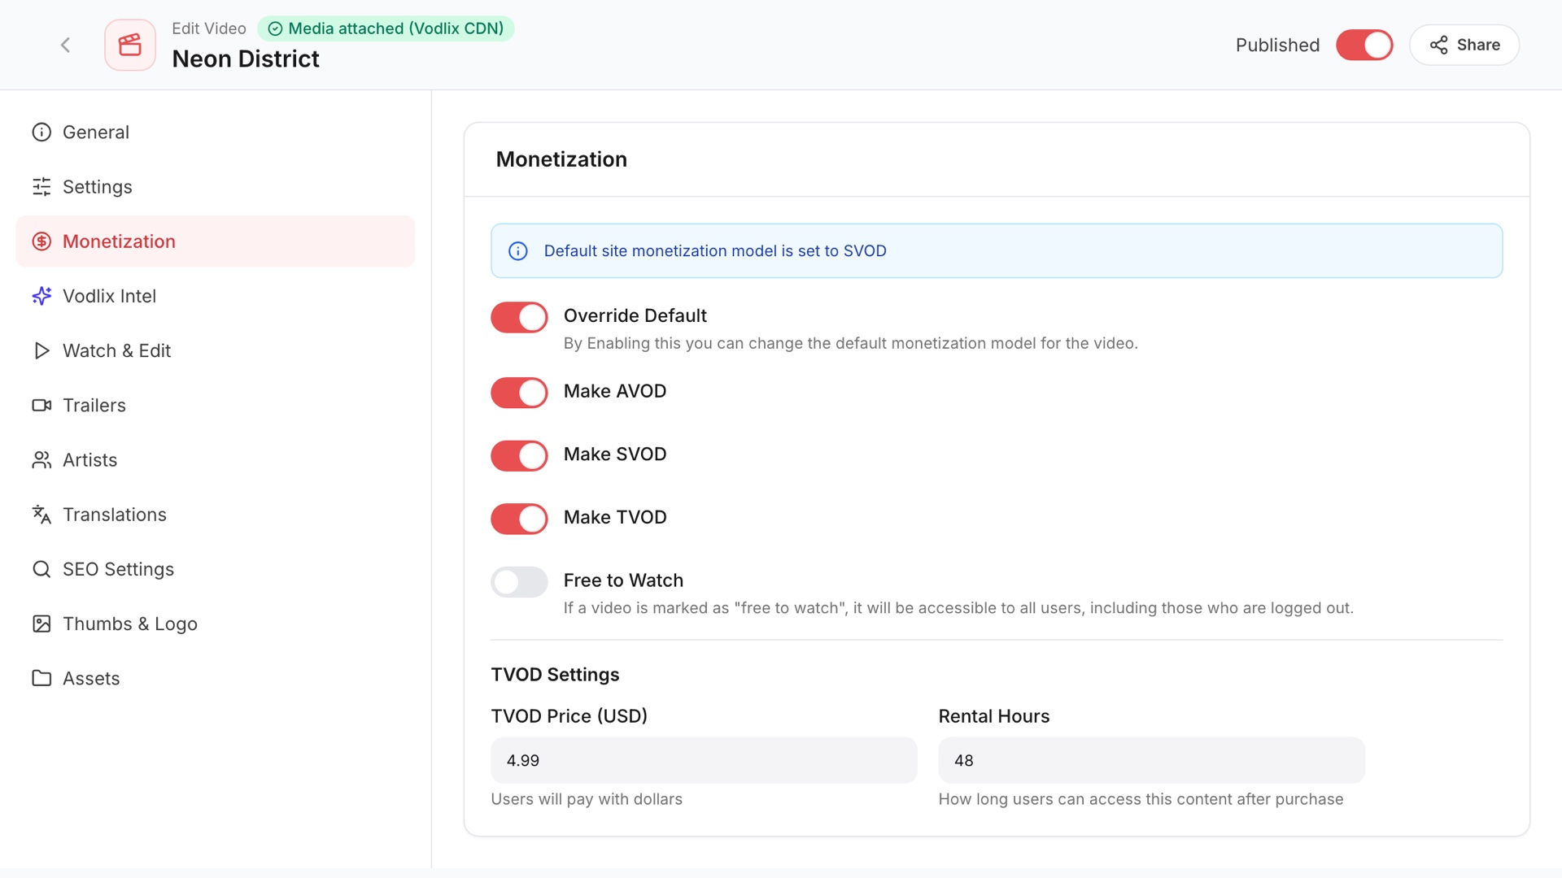Toggle the Published switch off
This screenshot has height=878, width=1562.
click(x=1364, y=45)
